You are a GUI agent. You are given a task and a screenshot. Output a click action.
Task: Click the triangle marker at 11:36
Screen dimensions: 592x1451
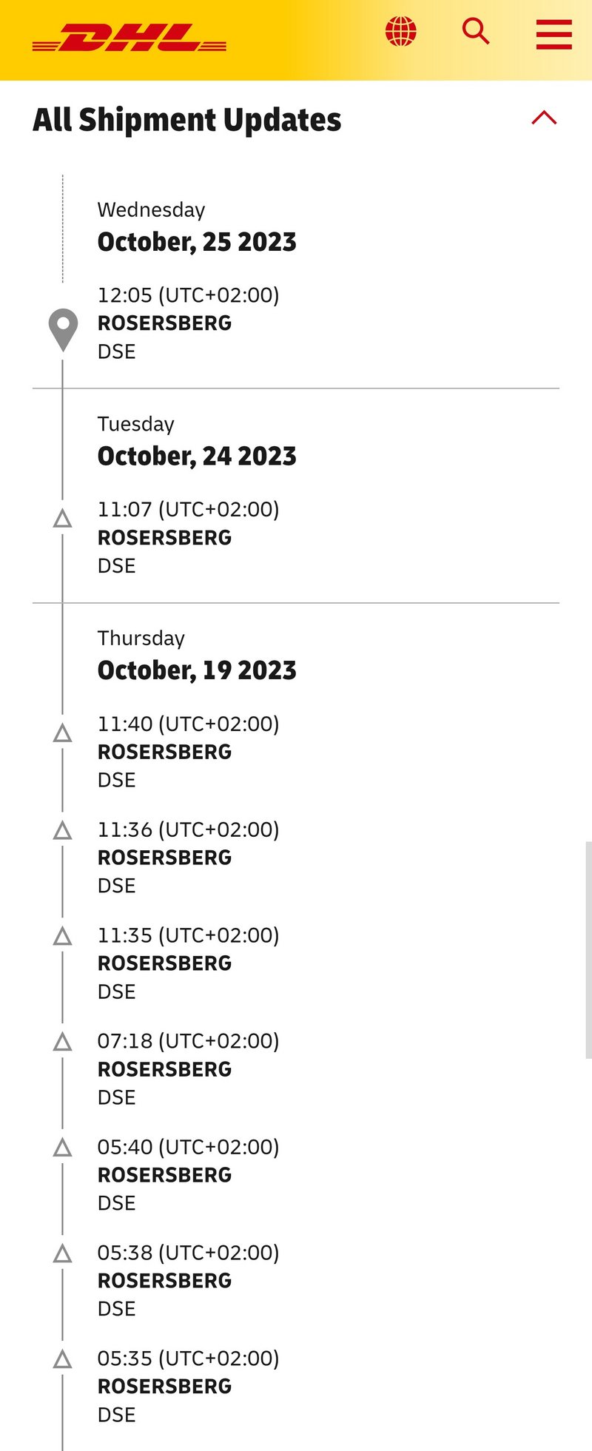tap(63, 831)
